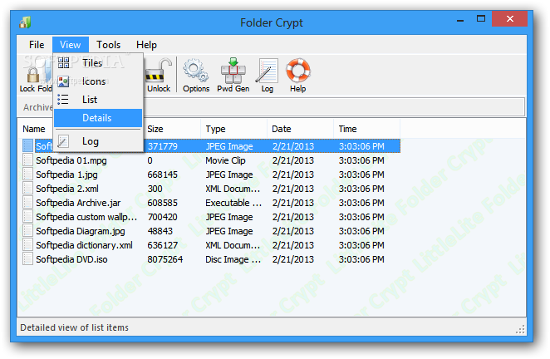
Task: Click the Unlock open-padlock toolbar icon
Action: tap(159, 71)
